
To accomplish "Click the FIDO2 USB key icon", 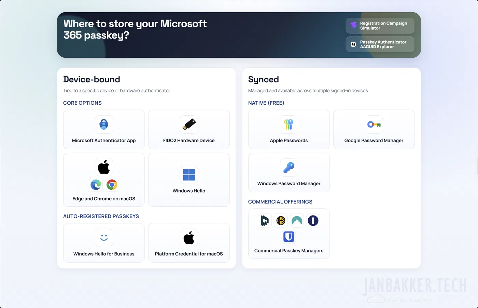I will (189, 124).
